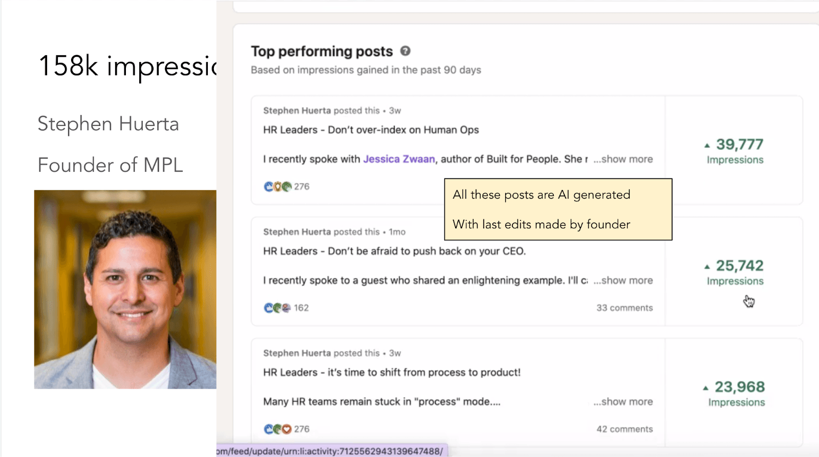
Task: Click the green up arrow beside 25,742
Action: click(707, 267)
